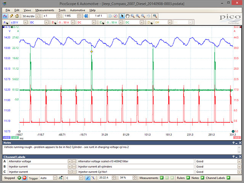This screenshot has height=183, width=244.
Task: Click the blue x10.0 axis scale button
Action: [6, 138]
